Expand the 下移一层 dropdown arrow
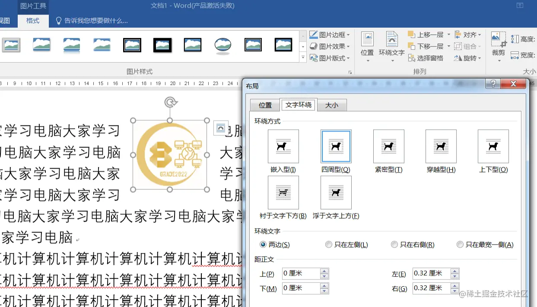 [448, 47]
